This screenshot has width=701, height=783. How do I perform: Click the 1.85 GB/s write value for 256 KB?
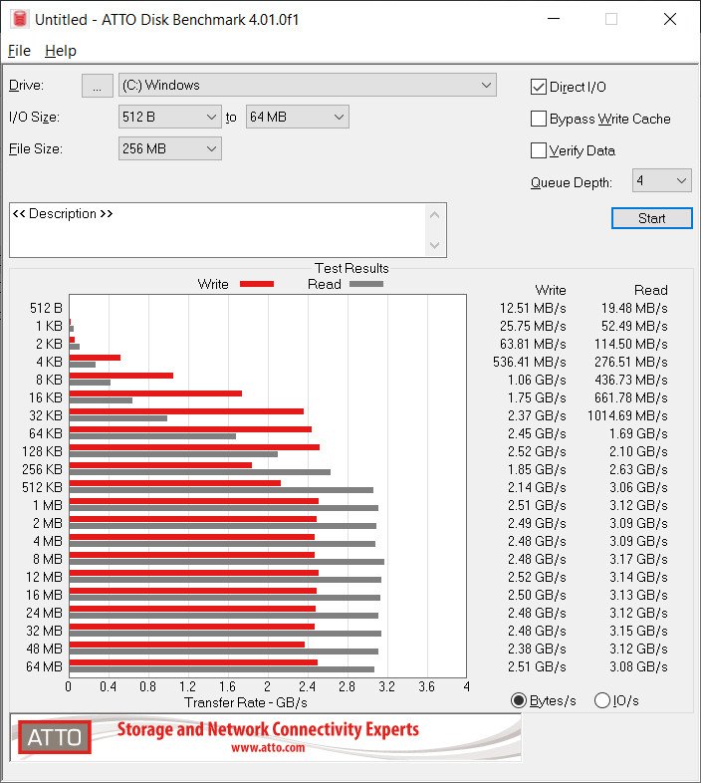click(537, 469)
